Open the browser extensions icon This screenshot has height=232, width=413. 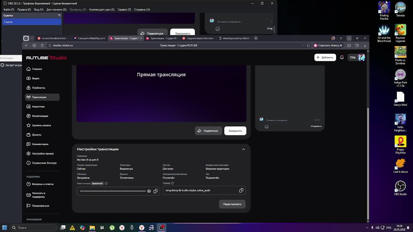click(349, 45)
